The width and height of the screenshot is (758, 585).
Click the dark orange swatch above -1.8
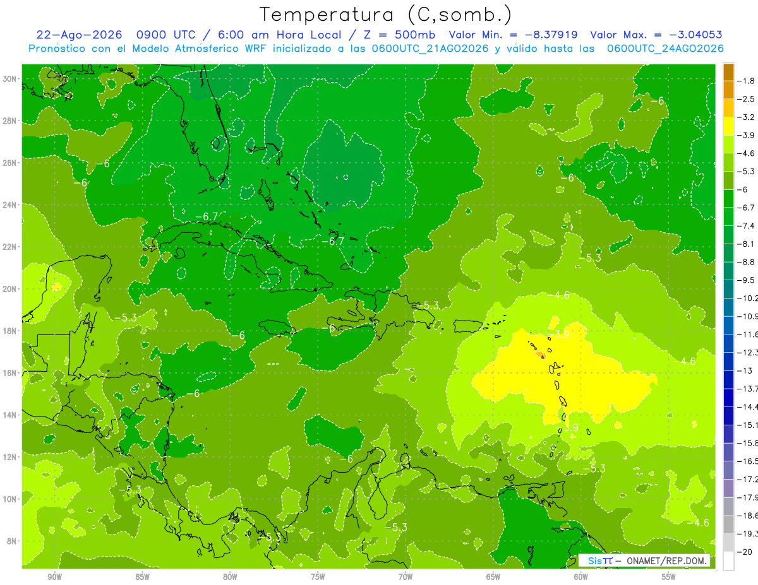pyautogui.click(x=728, y=71)
